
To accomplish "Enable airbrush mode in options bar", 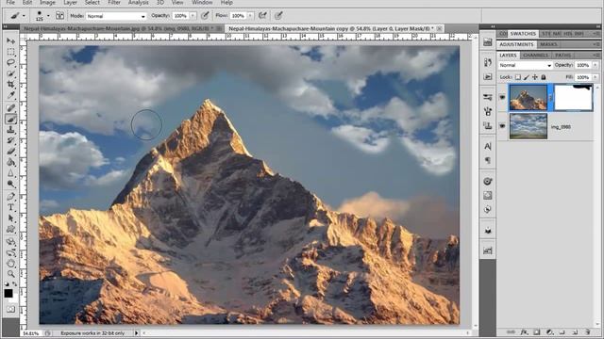I will tap(262, 16).
